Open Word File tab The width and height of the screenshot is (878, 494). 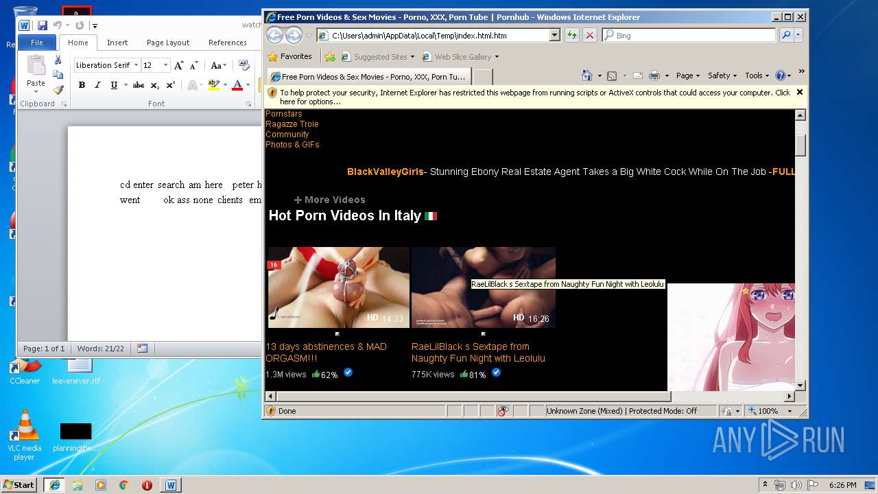(x=37, y=43)
